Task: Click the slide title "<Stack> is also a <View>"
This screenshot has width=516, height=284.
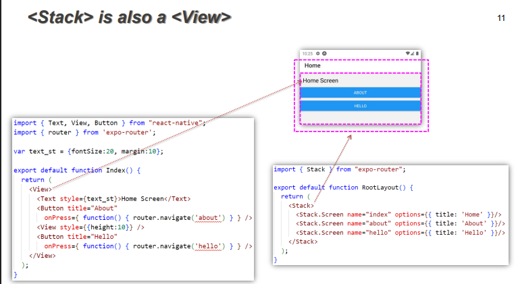Action: [x=129, y=18]
